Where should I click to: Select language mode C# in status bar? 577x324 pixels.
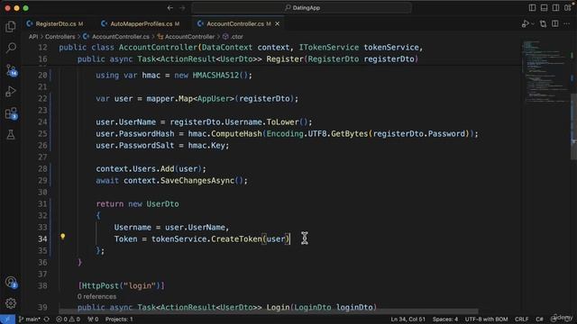(539, 319)
